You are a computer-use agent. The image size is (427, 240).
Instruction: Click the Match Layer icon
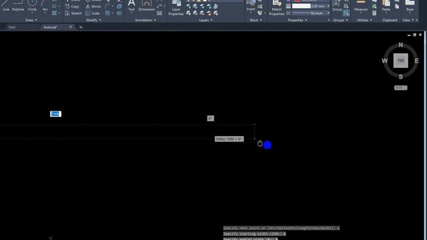(216, 13)
